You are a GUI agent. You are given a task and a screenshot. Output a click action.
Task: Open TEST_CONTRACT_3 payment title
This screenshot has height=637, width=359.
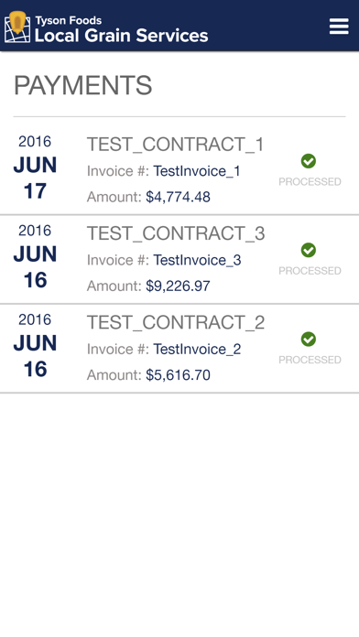(176, 233)
